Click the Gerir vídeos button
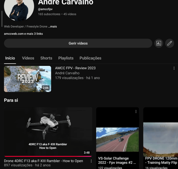 point(78,43)
